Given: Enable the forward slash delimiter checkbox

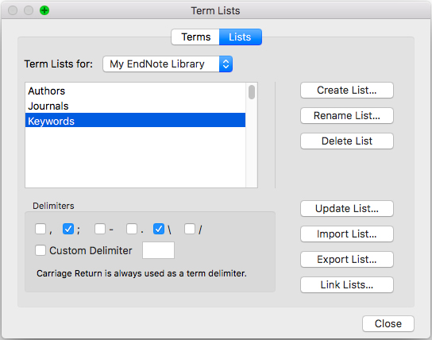Looking at the screenshot, I should point(190,229).
